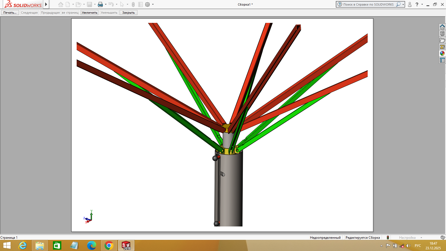
Task: Expand the Open file dropdown arrow
Action: point(84,4)
